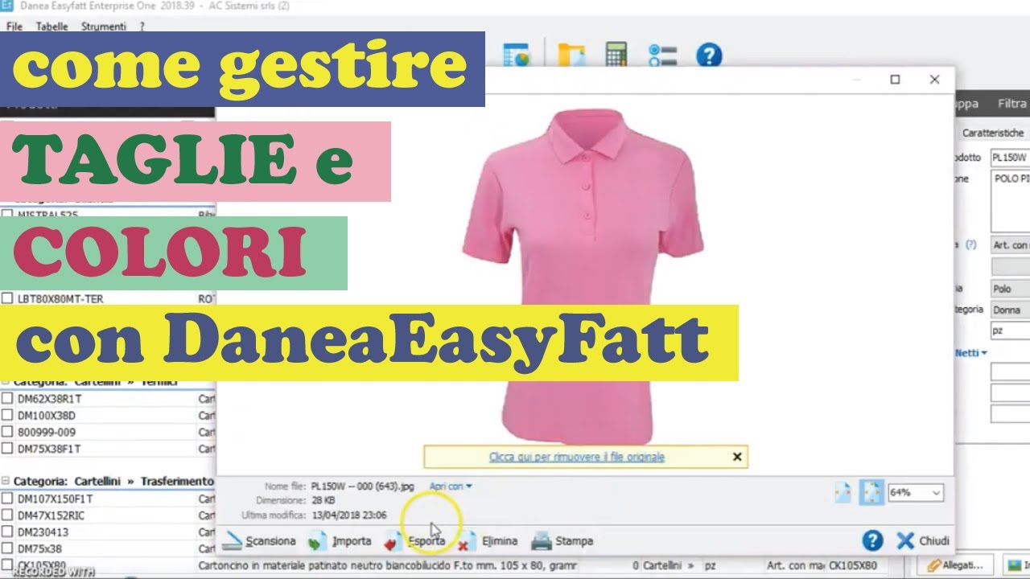Open the Apri con dropdown
Screen dimensions: 1030x579
pyautogui.click(x=451, y=486)
